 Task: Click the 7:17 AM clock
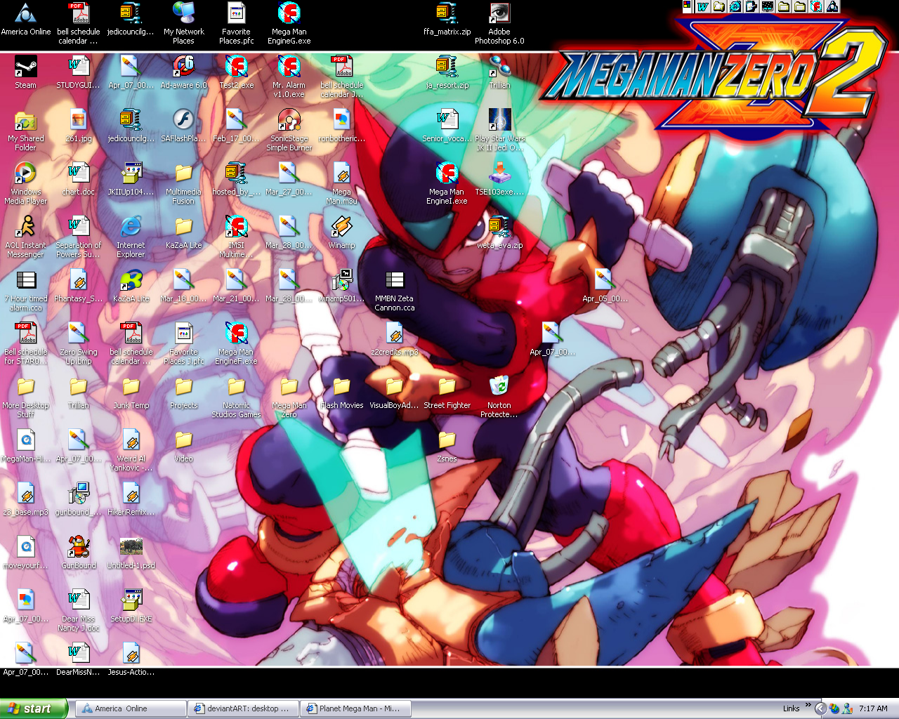pos(873,708)
